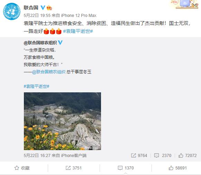Click the blue verified V badge beside 联合国
201x175 pixels.
click(x=43, y=8)
